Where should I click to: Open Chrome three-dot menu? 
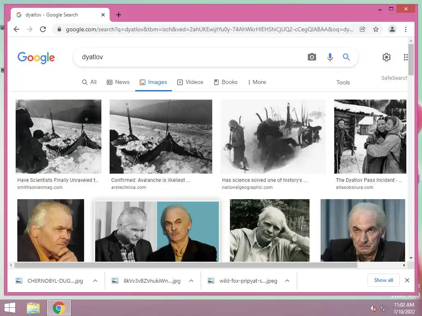click(406, 29)
